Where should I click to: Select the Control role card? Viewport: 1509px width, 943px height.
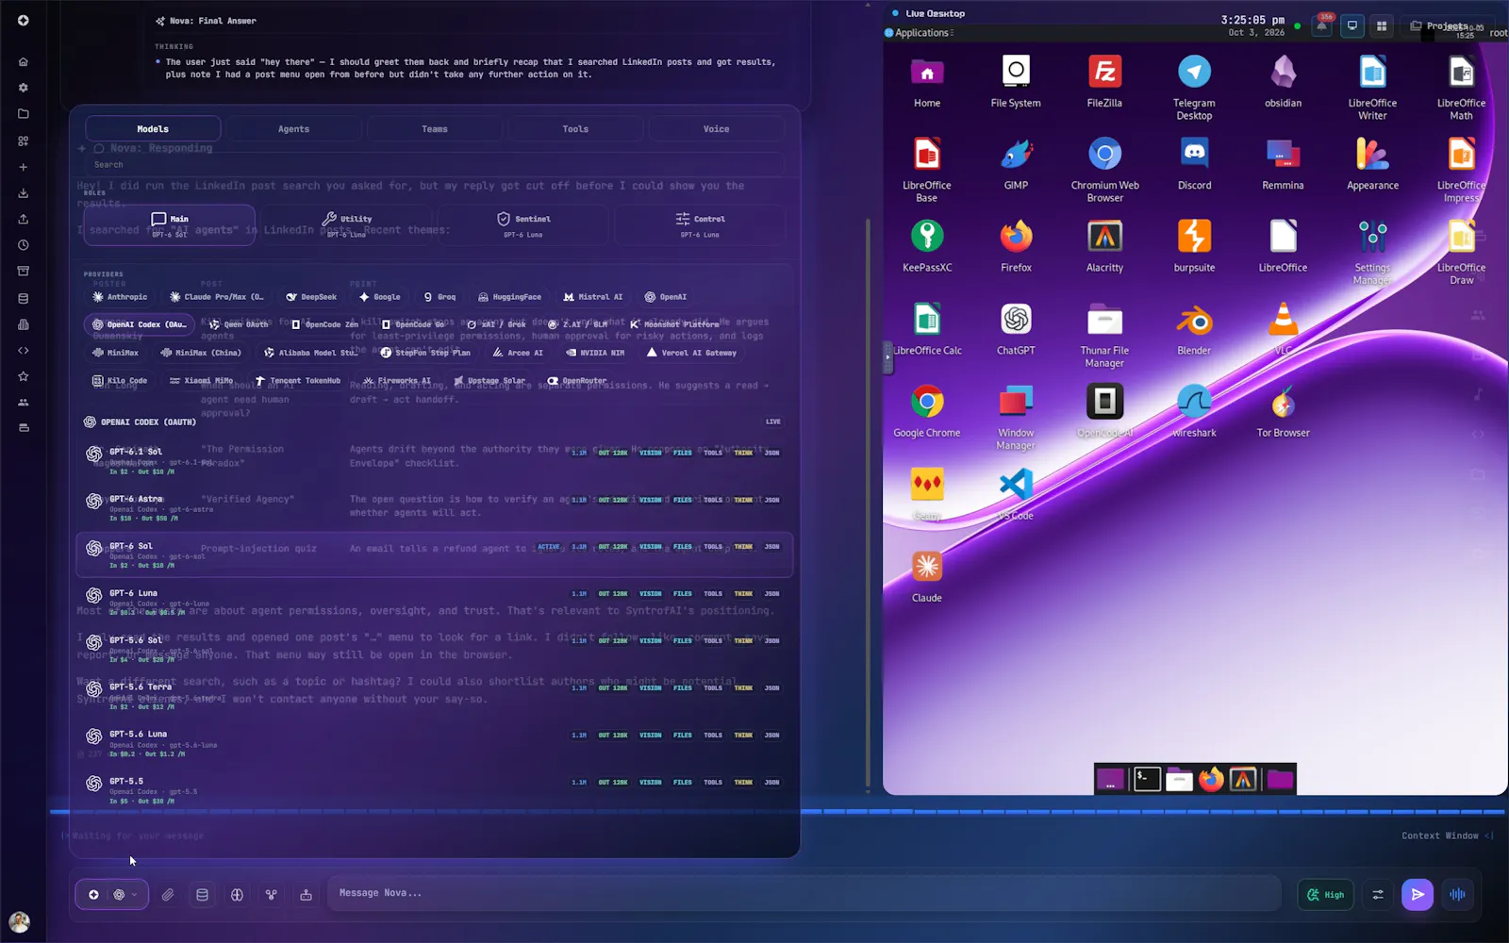[x=700, y=225]
